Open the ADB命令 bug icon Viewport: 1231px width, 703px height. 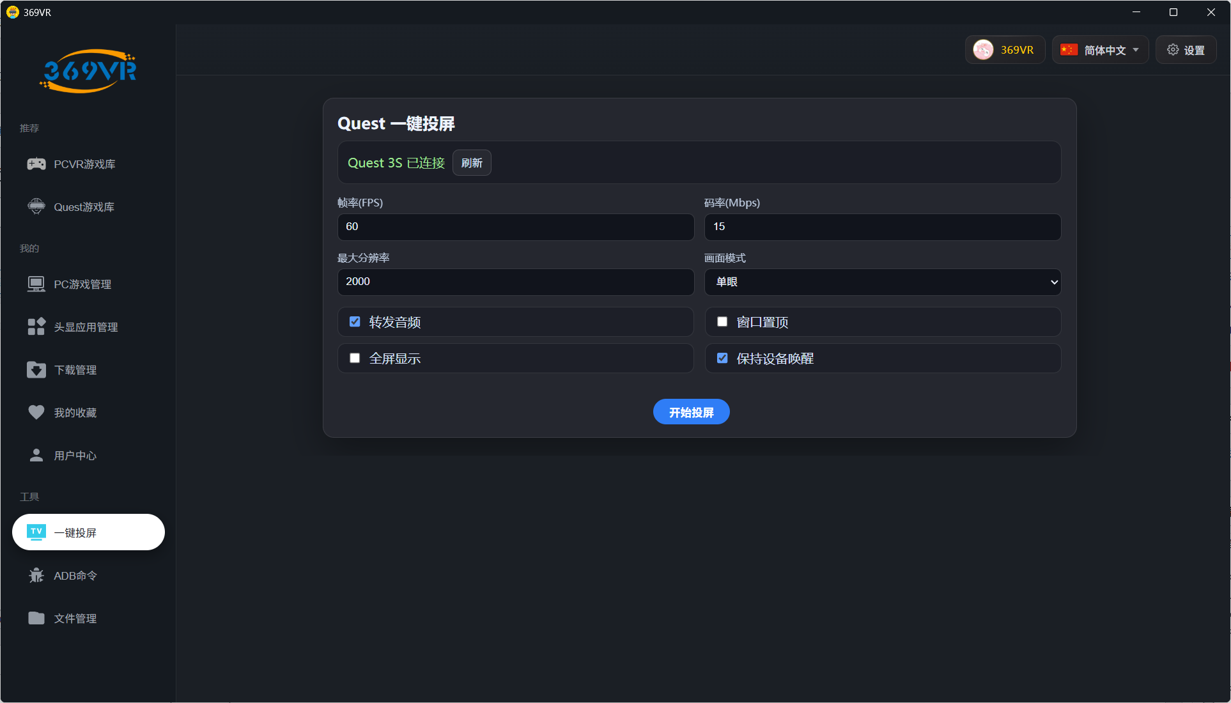[x=36, y=575]
